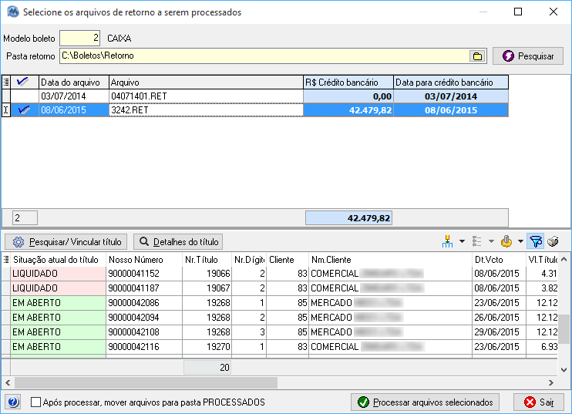Click the greyed tree-list view icon
The image size is (572, 414).
click(476, 241)
